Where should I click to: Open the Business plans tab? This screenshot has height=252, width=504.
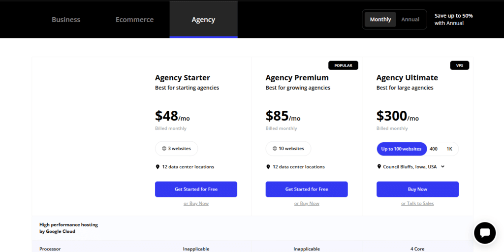click(66, 20)
